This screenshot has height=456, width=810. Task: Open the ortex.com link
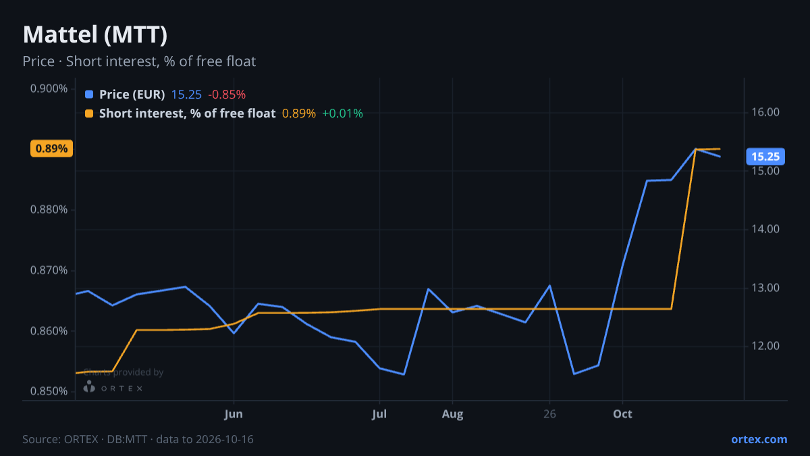click(759, 439)
